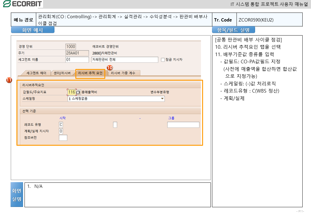This screenshot has width=311, height=215.
Task: Select the 계획/실제 지시자 field with 0
Action: point(61,131)
